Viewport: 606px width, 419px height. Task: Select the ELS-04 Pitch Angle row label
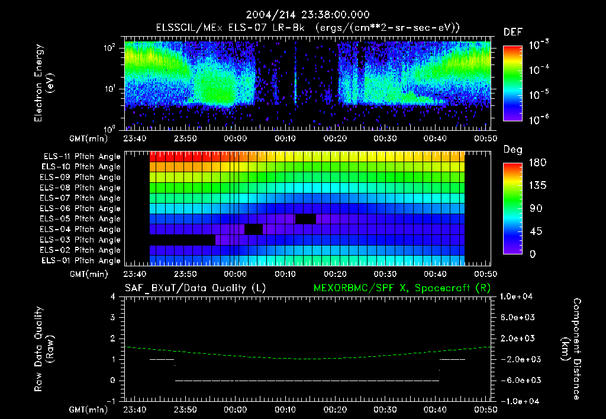coord(80,229)
